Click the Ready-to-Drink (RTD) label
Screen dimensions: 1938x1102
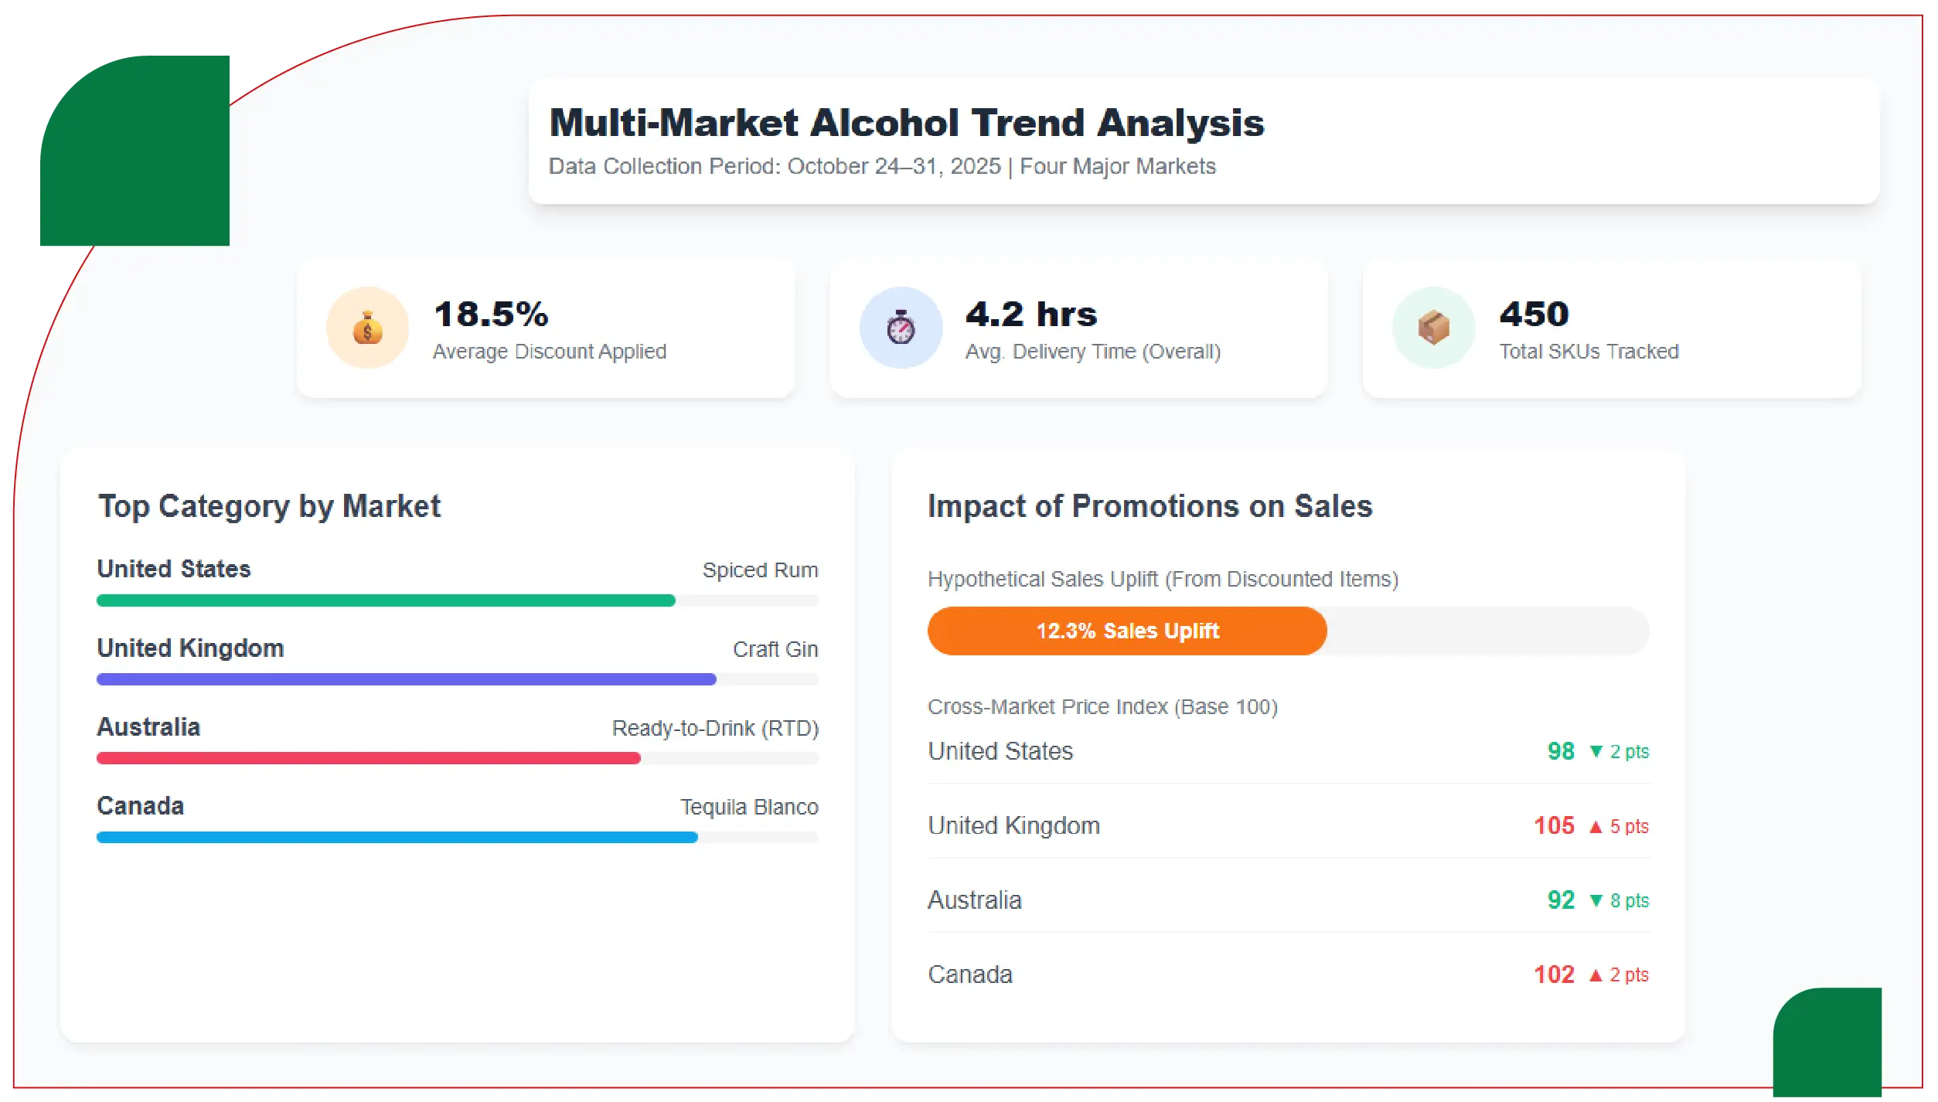[x=714, y=728]
